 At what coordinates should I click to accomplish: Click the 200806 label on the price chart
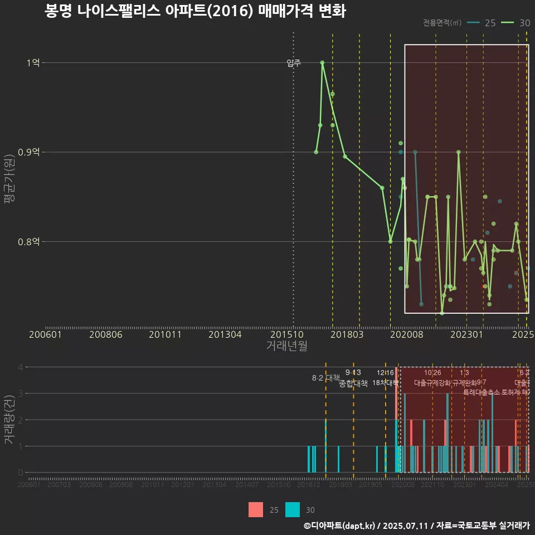(x=105, y=334)
